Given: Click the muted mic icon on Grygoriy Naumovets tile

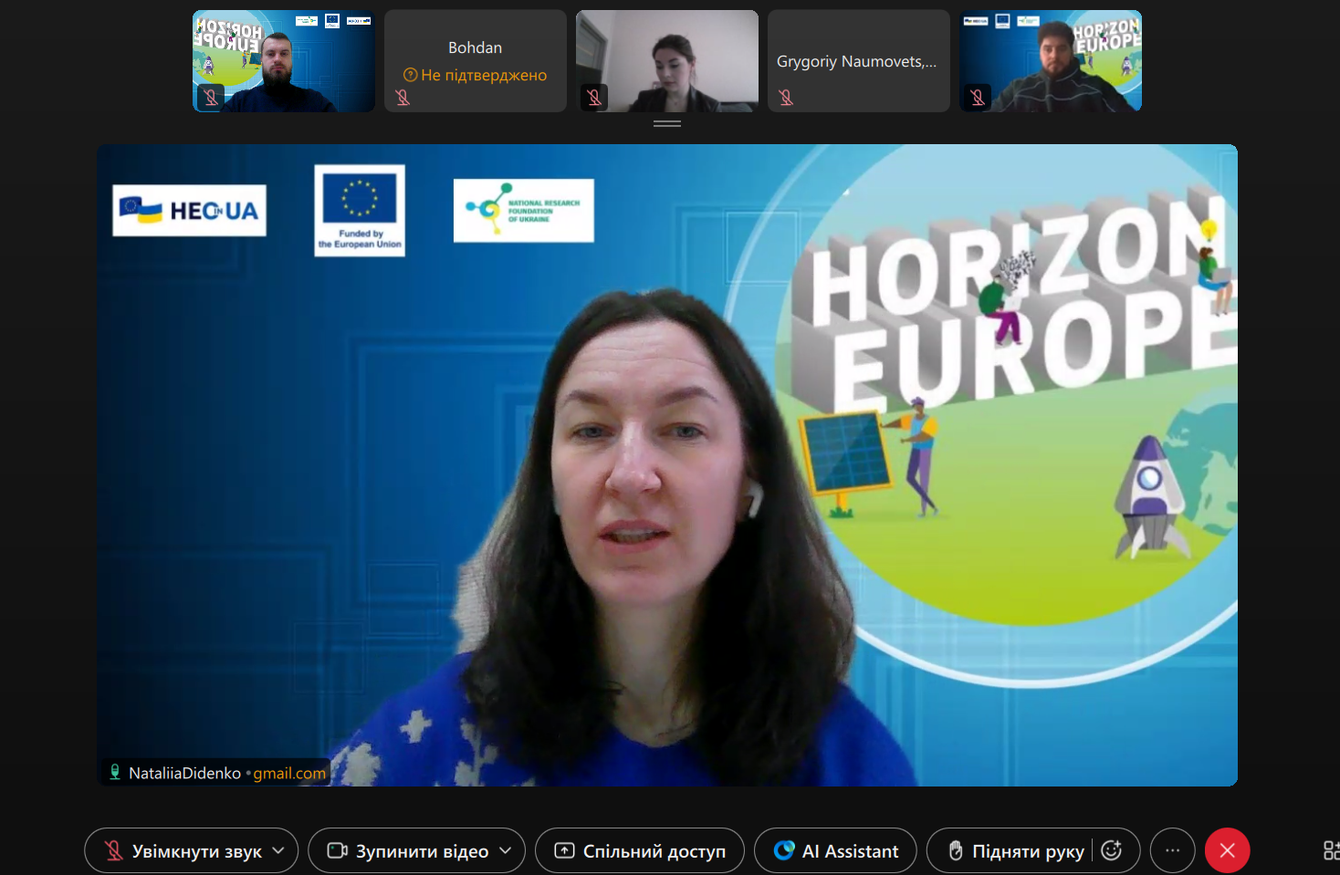Looking at the screenshot, I should point(786,98).
